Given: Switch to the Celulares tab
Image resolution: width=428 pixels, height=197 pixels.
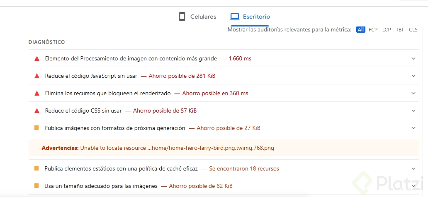Looking at the screenshot, I should (203, 17).
